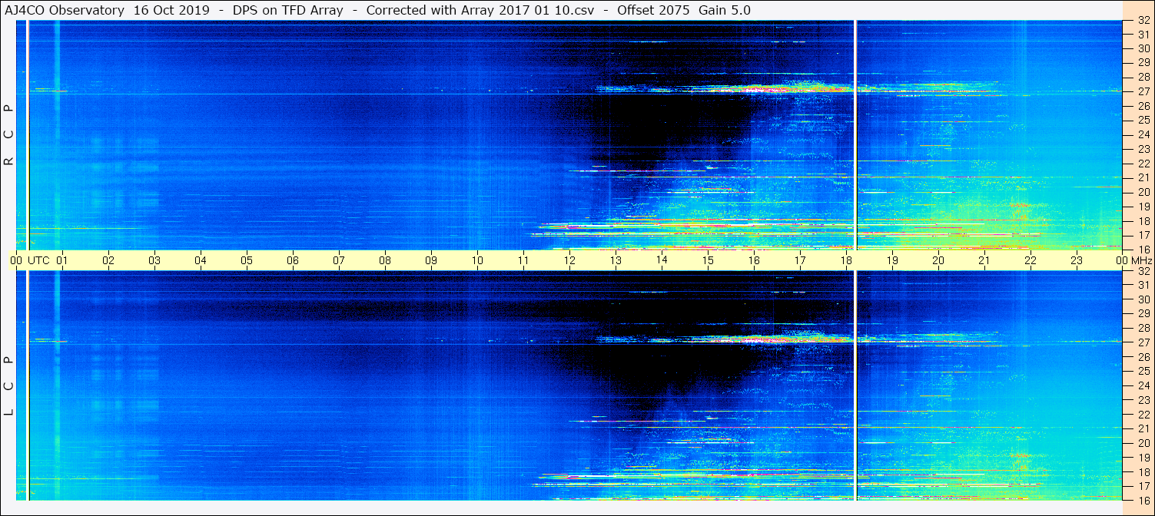The height and width of the screenshot is (516, 1155).
Task: Click the UTC label on the time axis
Action: point(38,260)
